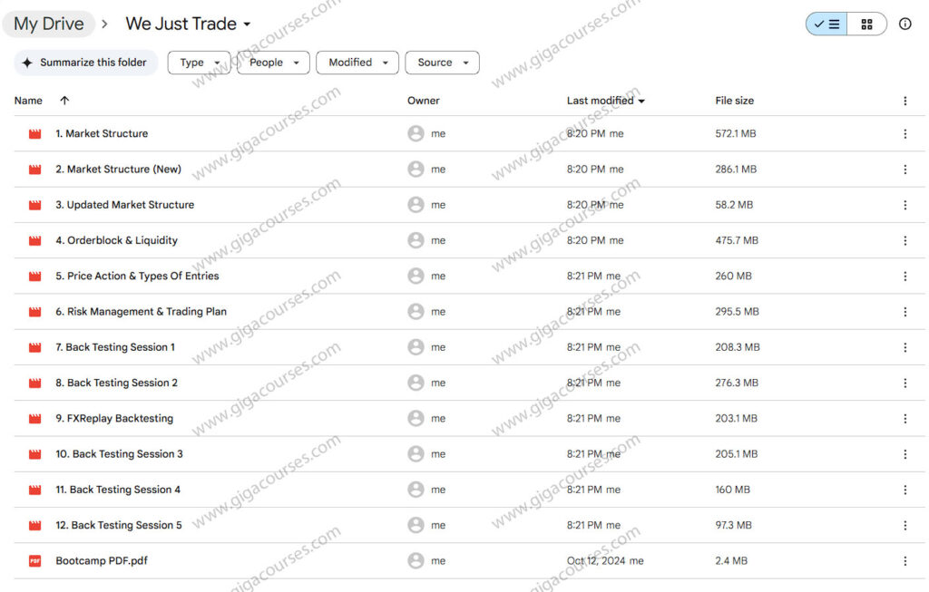Click owner avatar on 9. FXReplay Backtesting row
Image resolution: width=929 pixels, height=592 pixels.
pos(416,419)
